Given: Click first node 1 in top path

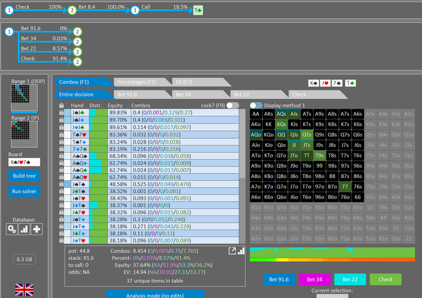Looking at the screenshot, I should click(9, 10).
